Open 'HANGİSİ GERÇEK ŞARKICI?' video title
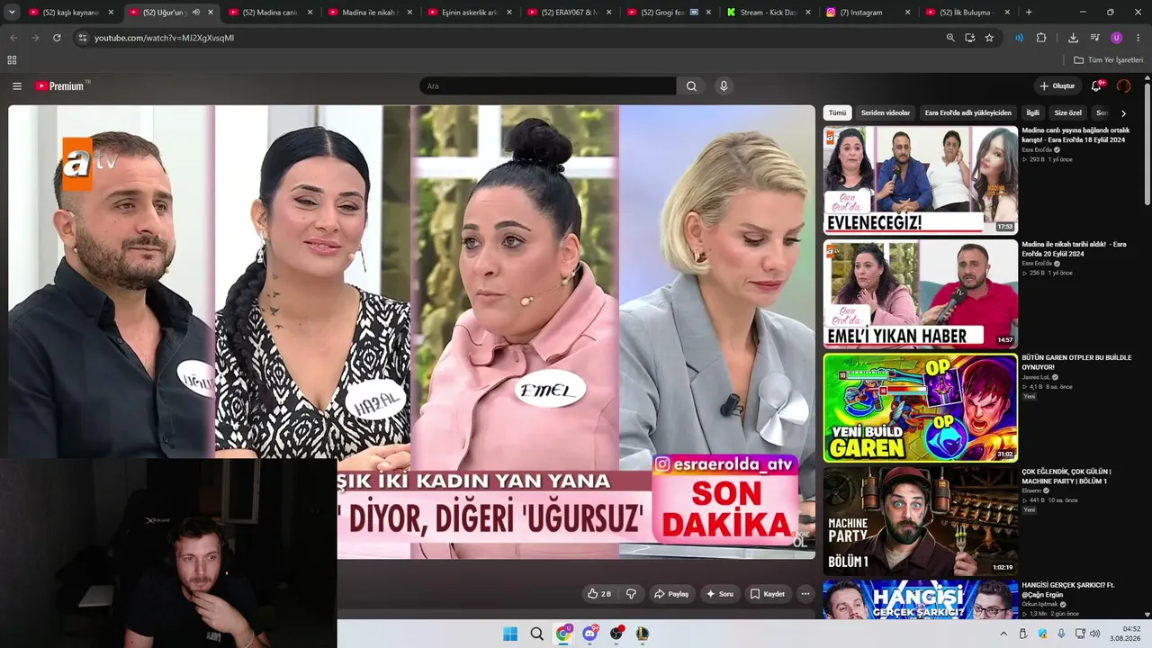1152x648 pixels. [x=1068, y=589]
